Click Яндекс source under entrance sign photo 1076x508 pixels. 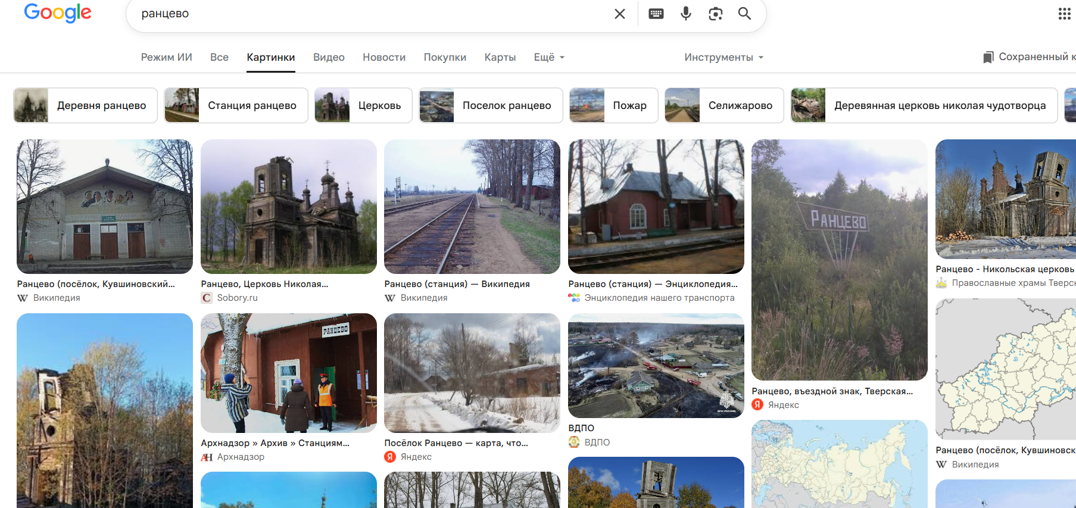[784, 405]
